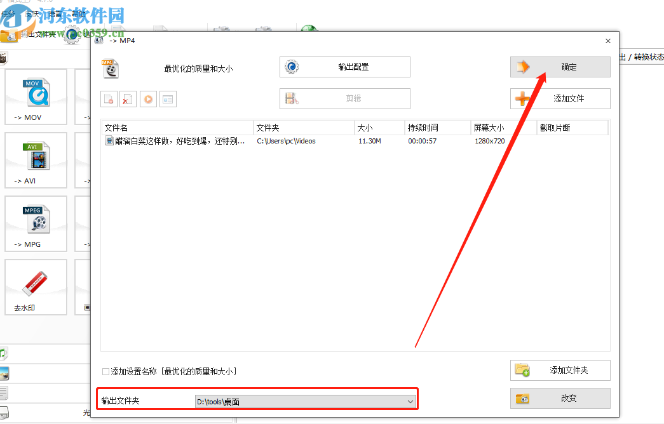Click the 1280x720 screen size cell
The width and height of the screenshot is (664, 424).
point(489,141)
